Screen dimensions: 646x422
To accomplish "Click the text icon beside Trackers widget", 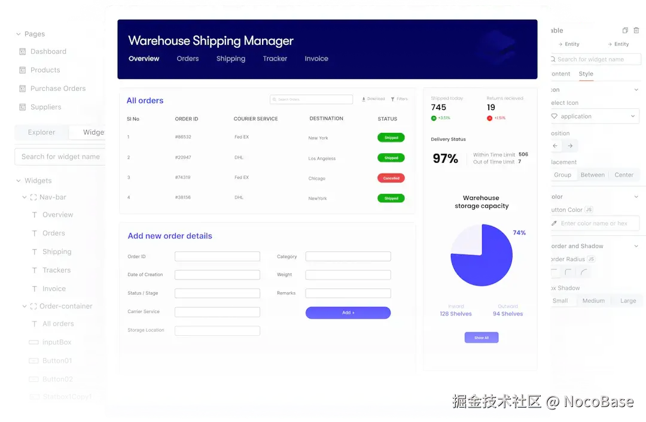I will [35, 271].
